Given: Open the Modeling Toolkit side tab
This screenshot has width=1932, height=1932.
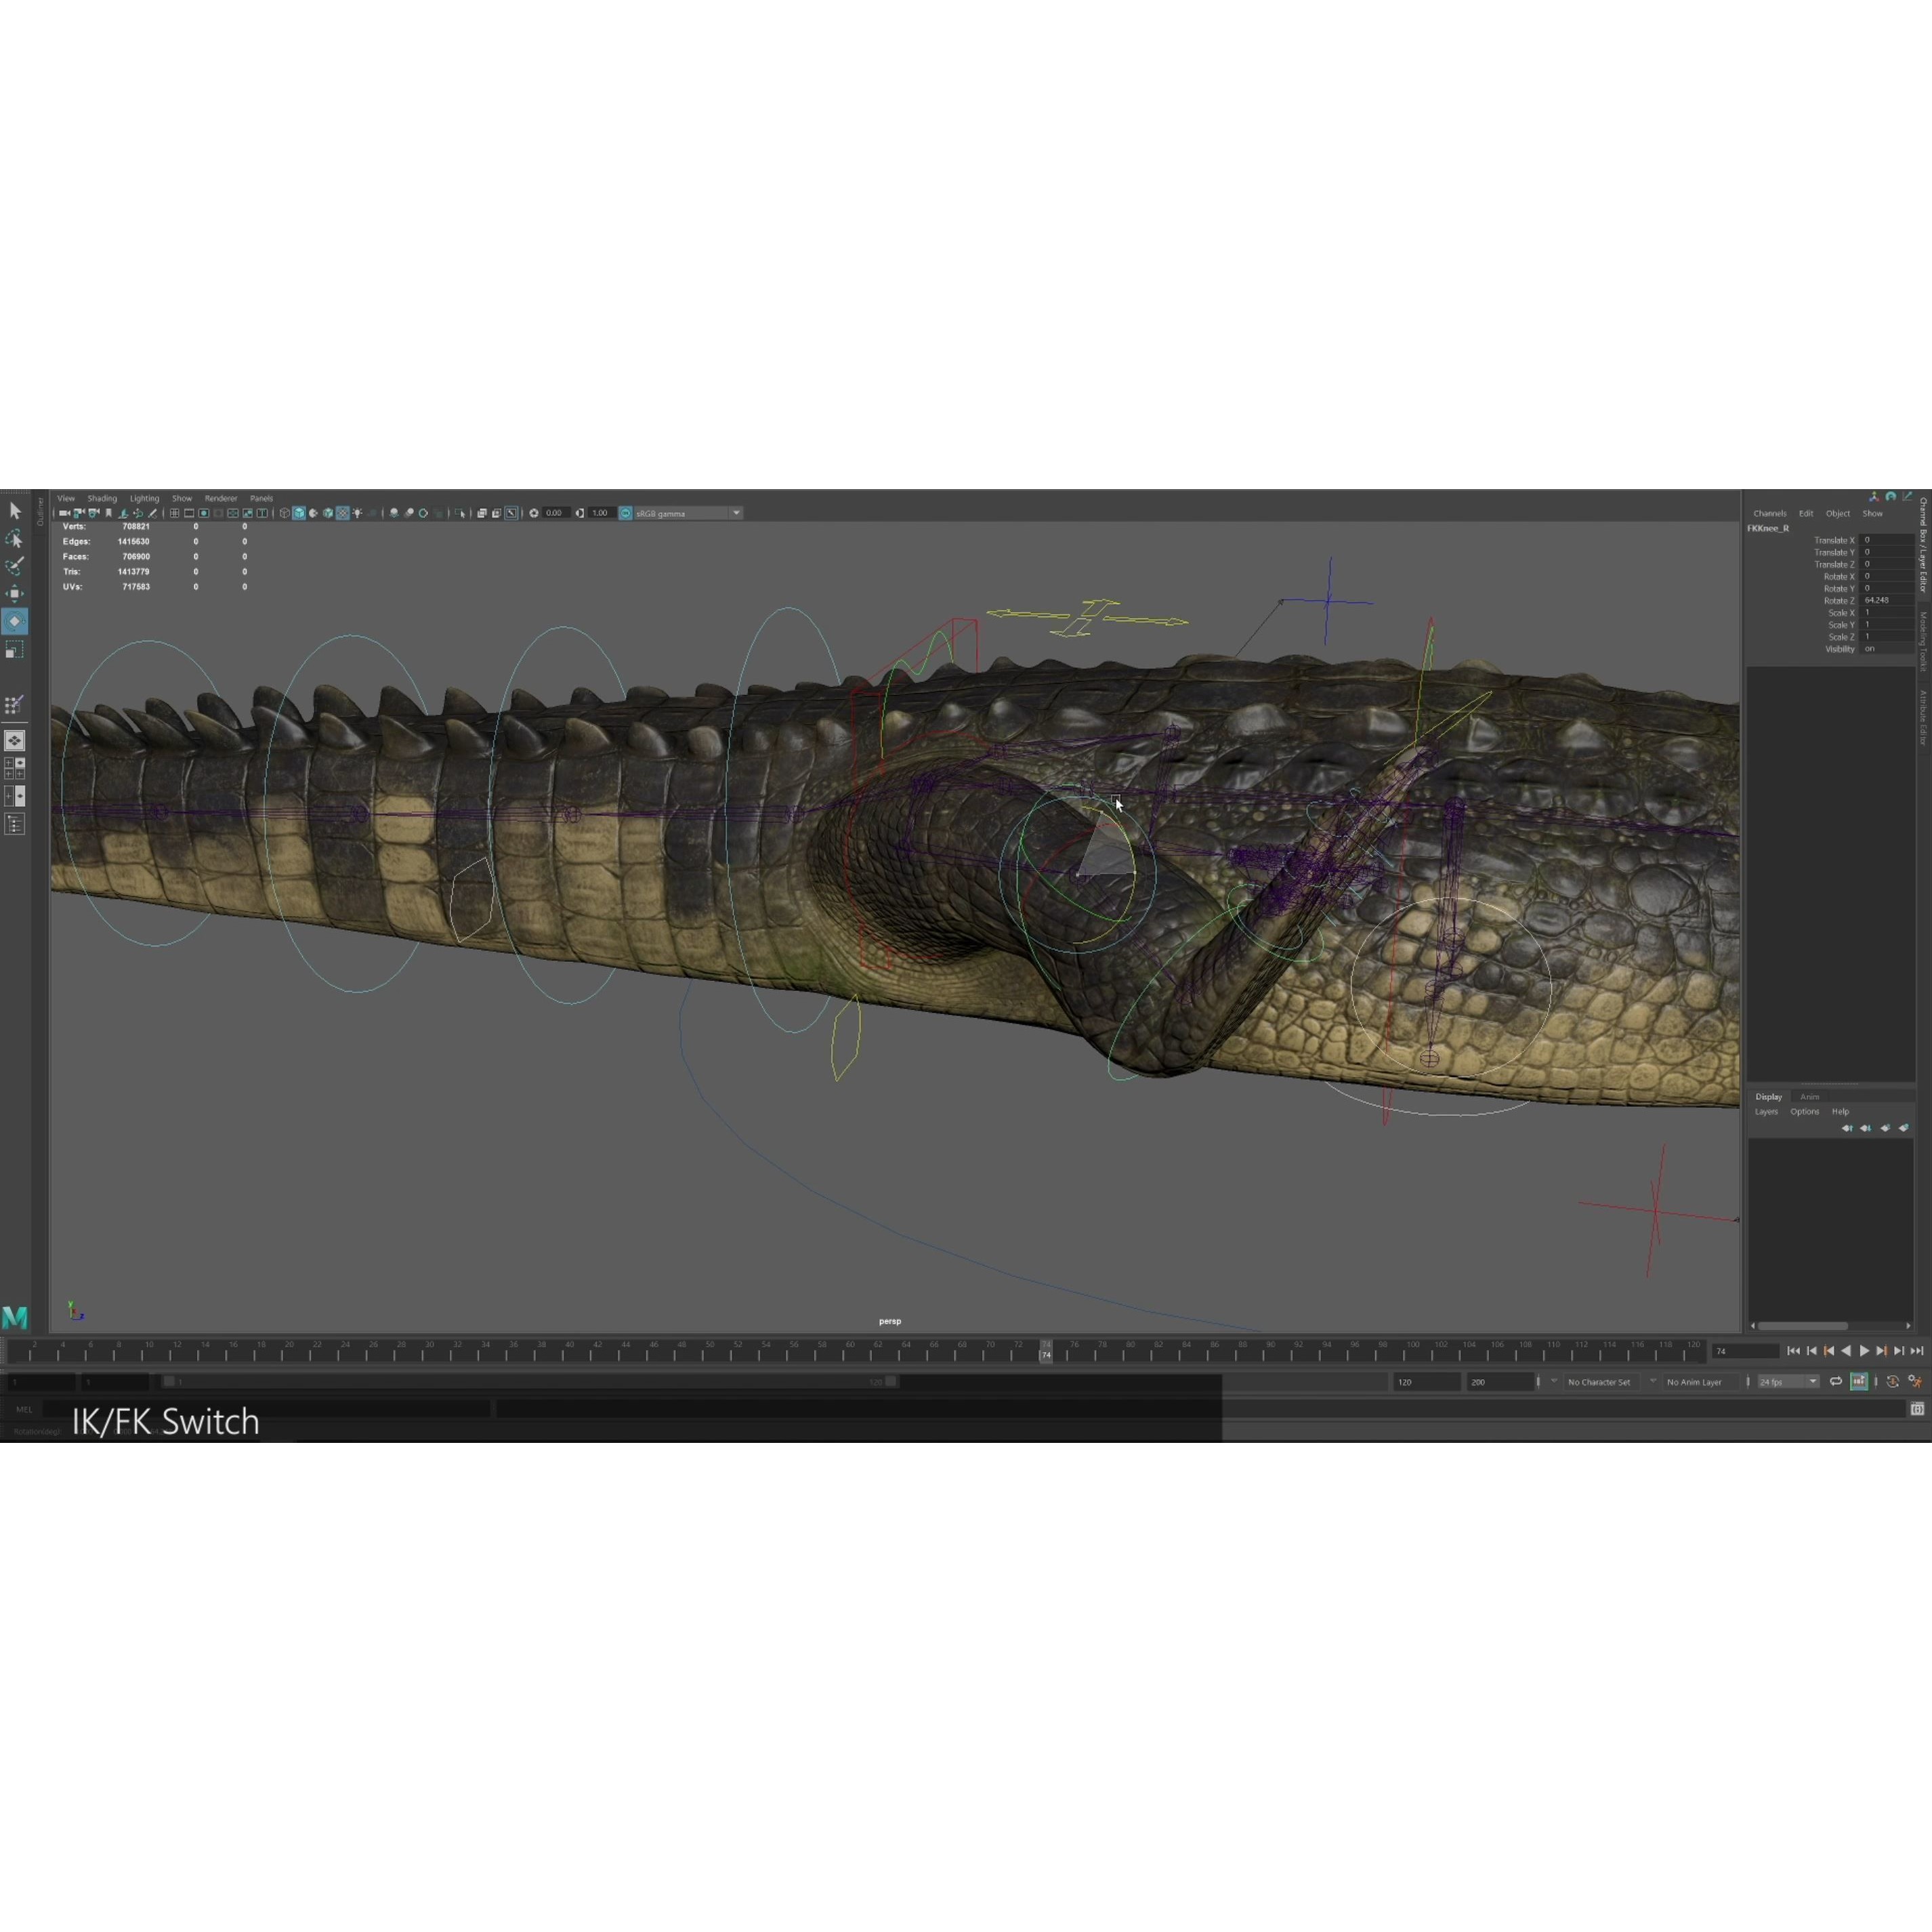Looking at the screenshot, I should [1923, 641].
